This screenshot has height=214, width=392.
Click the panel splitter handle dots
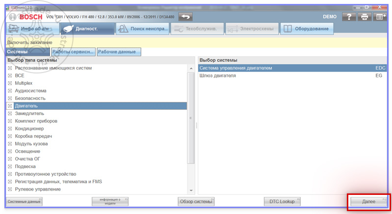point(197,125)
